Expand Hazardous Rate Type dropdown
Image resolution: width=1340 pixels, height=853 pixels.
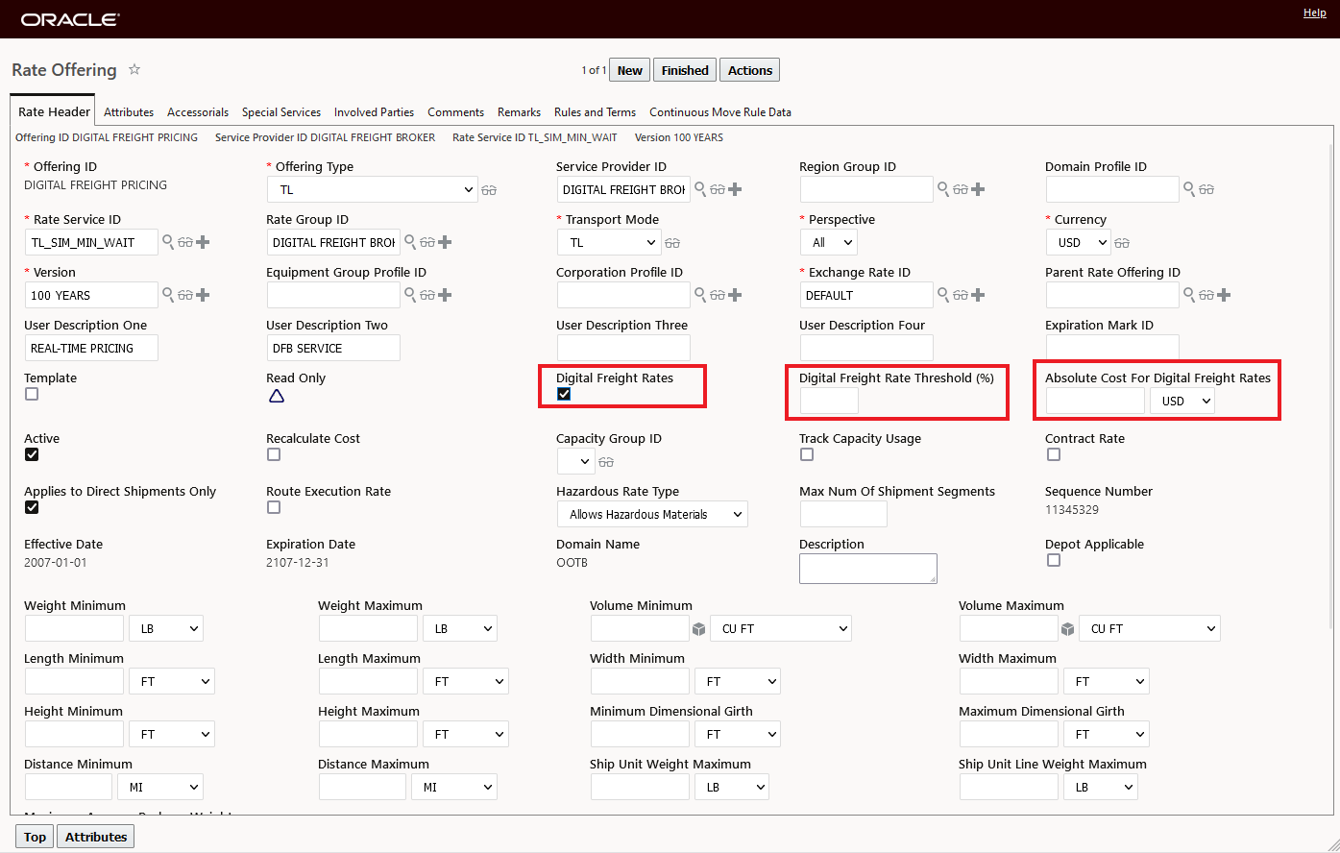[652, 514]
